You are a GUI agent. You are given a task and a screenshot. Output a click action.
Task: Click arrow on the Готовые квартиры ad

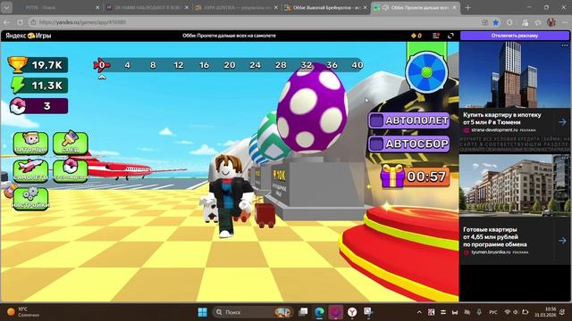pyautogui.click(x=562, y=241)
